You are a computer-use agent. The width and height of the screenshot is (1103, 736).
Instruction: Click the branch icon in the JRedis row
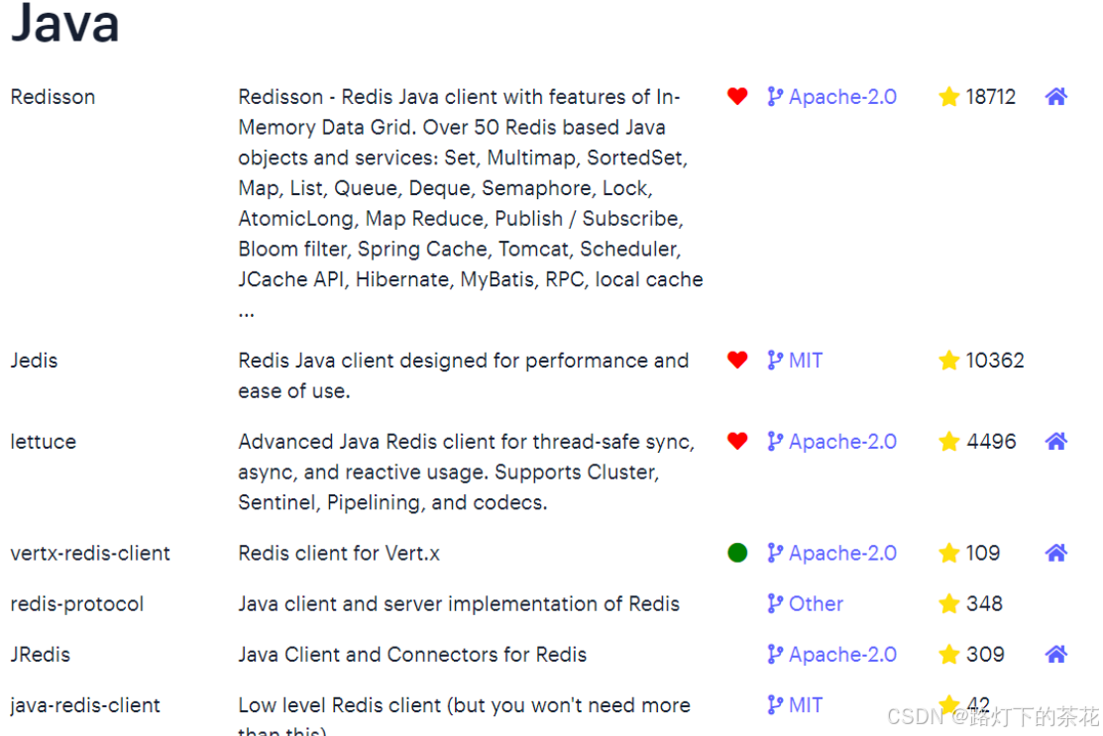pyautogui.click(x=775, y=654)
